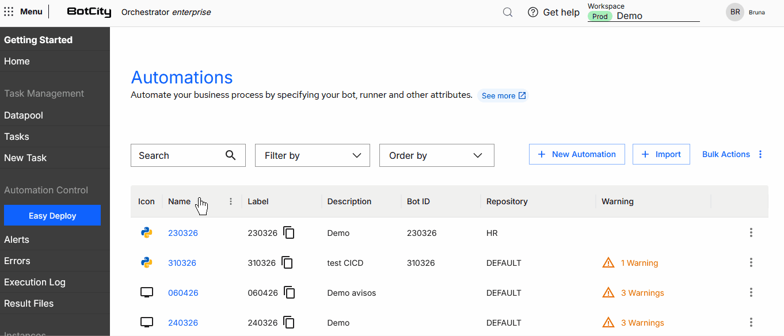Viewport: 784px width, 336px height.
Task: Open Execution Log from sidebar
Action: click(35, 282)
